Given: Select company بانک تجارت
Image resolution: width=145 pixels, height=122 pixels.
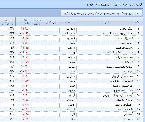Looking at the screenshot, I should coord(126,29).
